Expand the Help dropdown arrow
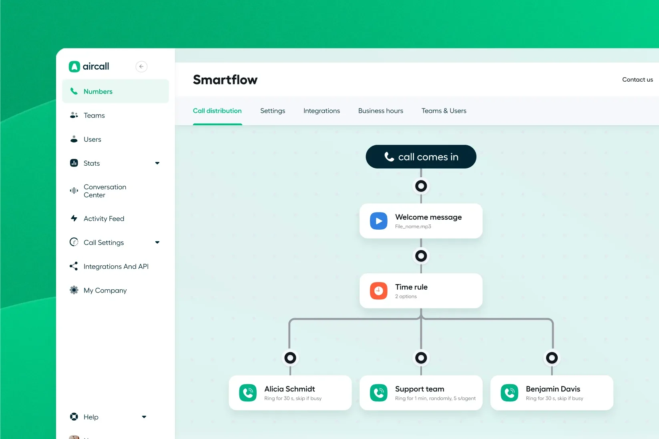The image size is (659, 439). (x=144, y=417)
